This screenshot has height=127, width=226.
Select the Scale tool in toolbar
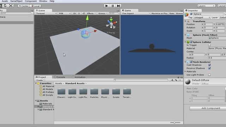[x=11, y=6]
